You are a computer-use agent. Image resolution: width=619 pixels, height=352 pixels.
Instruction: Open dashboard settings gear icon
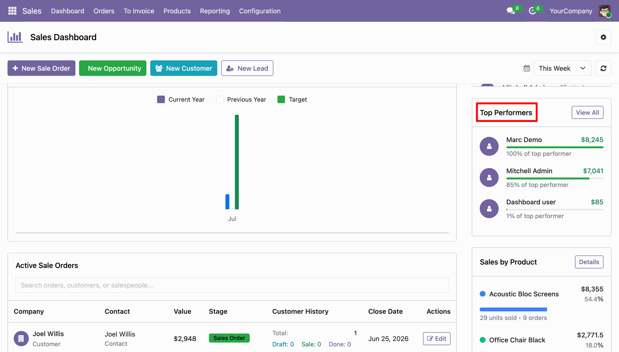(603, 37)
